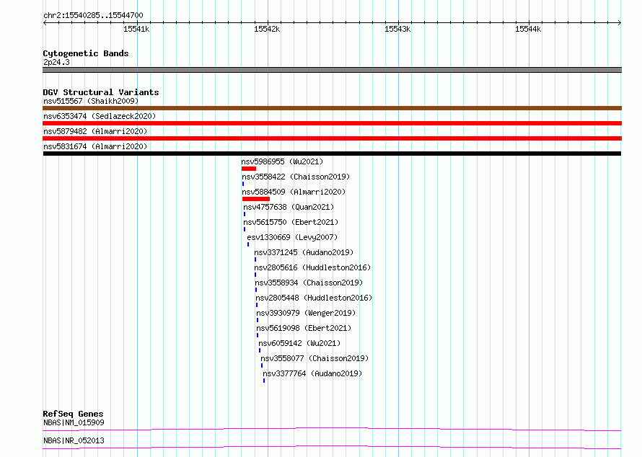Open nsv3377764 (Audano2019) variant label
Viewport: 642px width, 457px height.
(x=312, y=373)
